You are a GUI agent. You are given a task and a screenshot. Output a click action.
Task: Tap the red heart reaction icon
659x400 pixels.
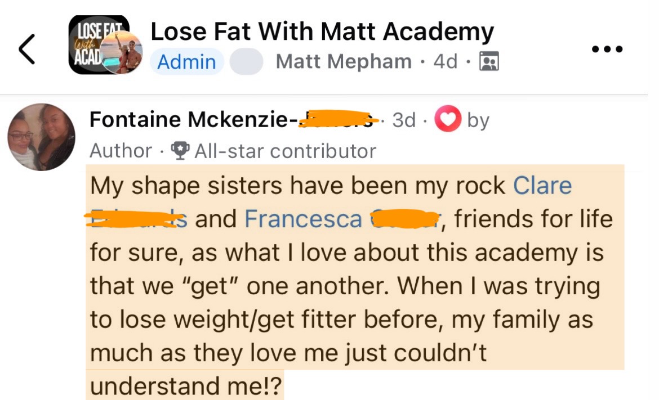coord(448,119)
